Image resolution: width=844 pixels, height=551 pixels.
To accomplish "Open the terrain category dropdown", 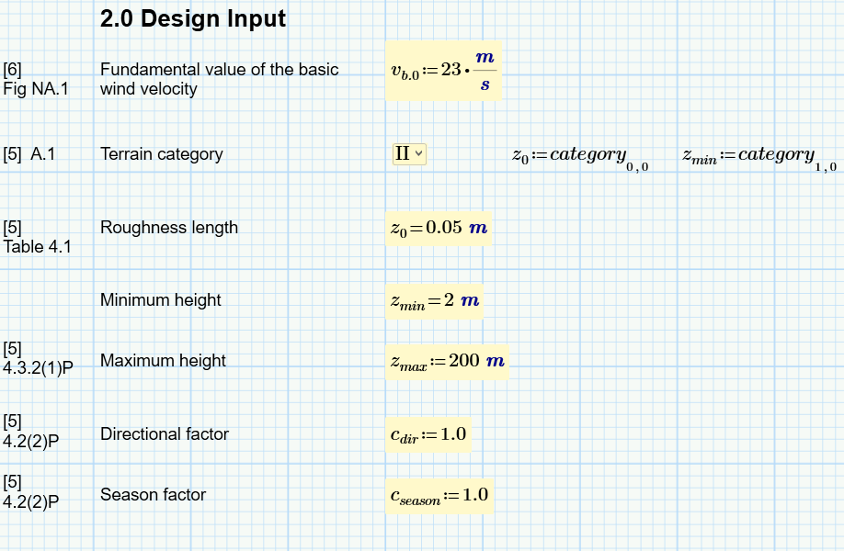I will [x=408, y=153].
